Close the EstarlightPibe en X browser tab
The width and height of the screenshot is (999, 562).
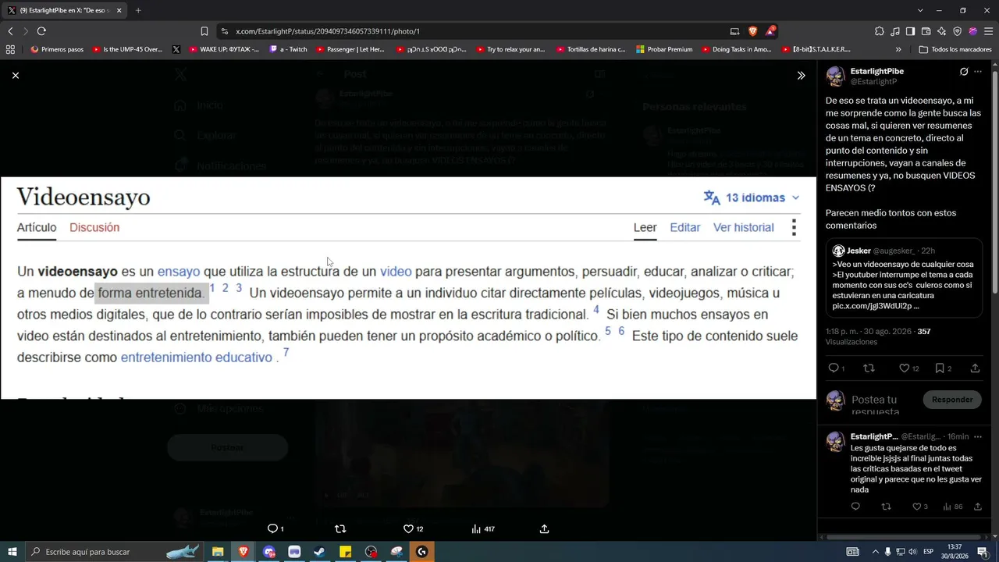[119, 10]
